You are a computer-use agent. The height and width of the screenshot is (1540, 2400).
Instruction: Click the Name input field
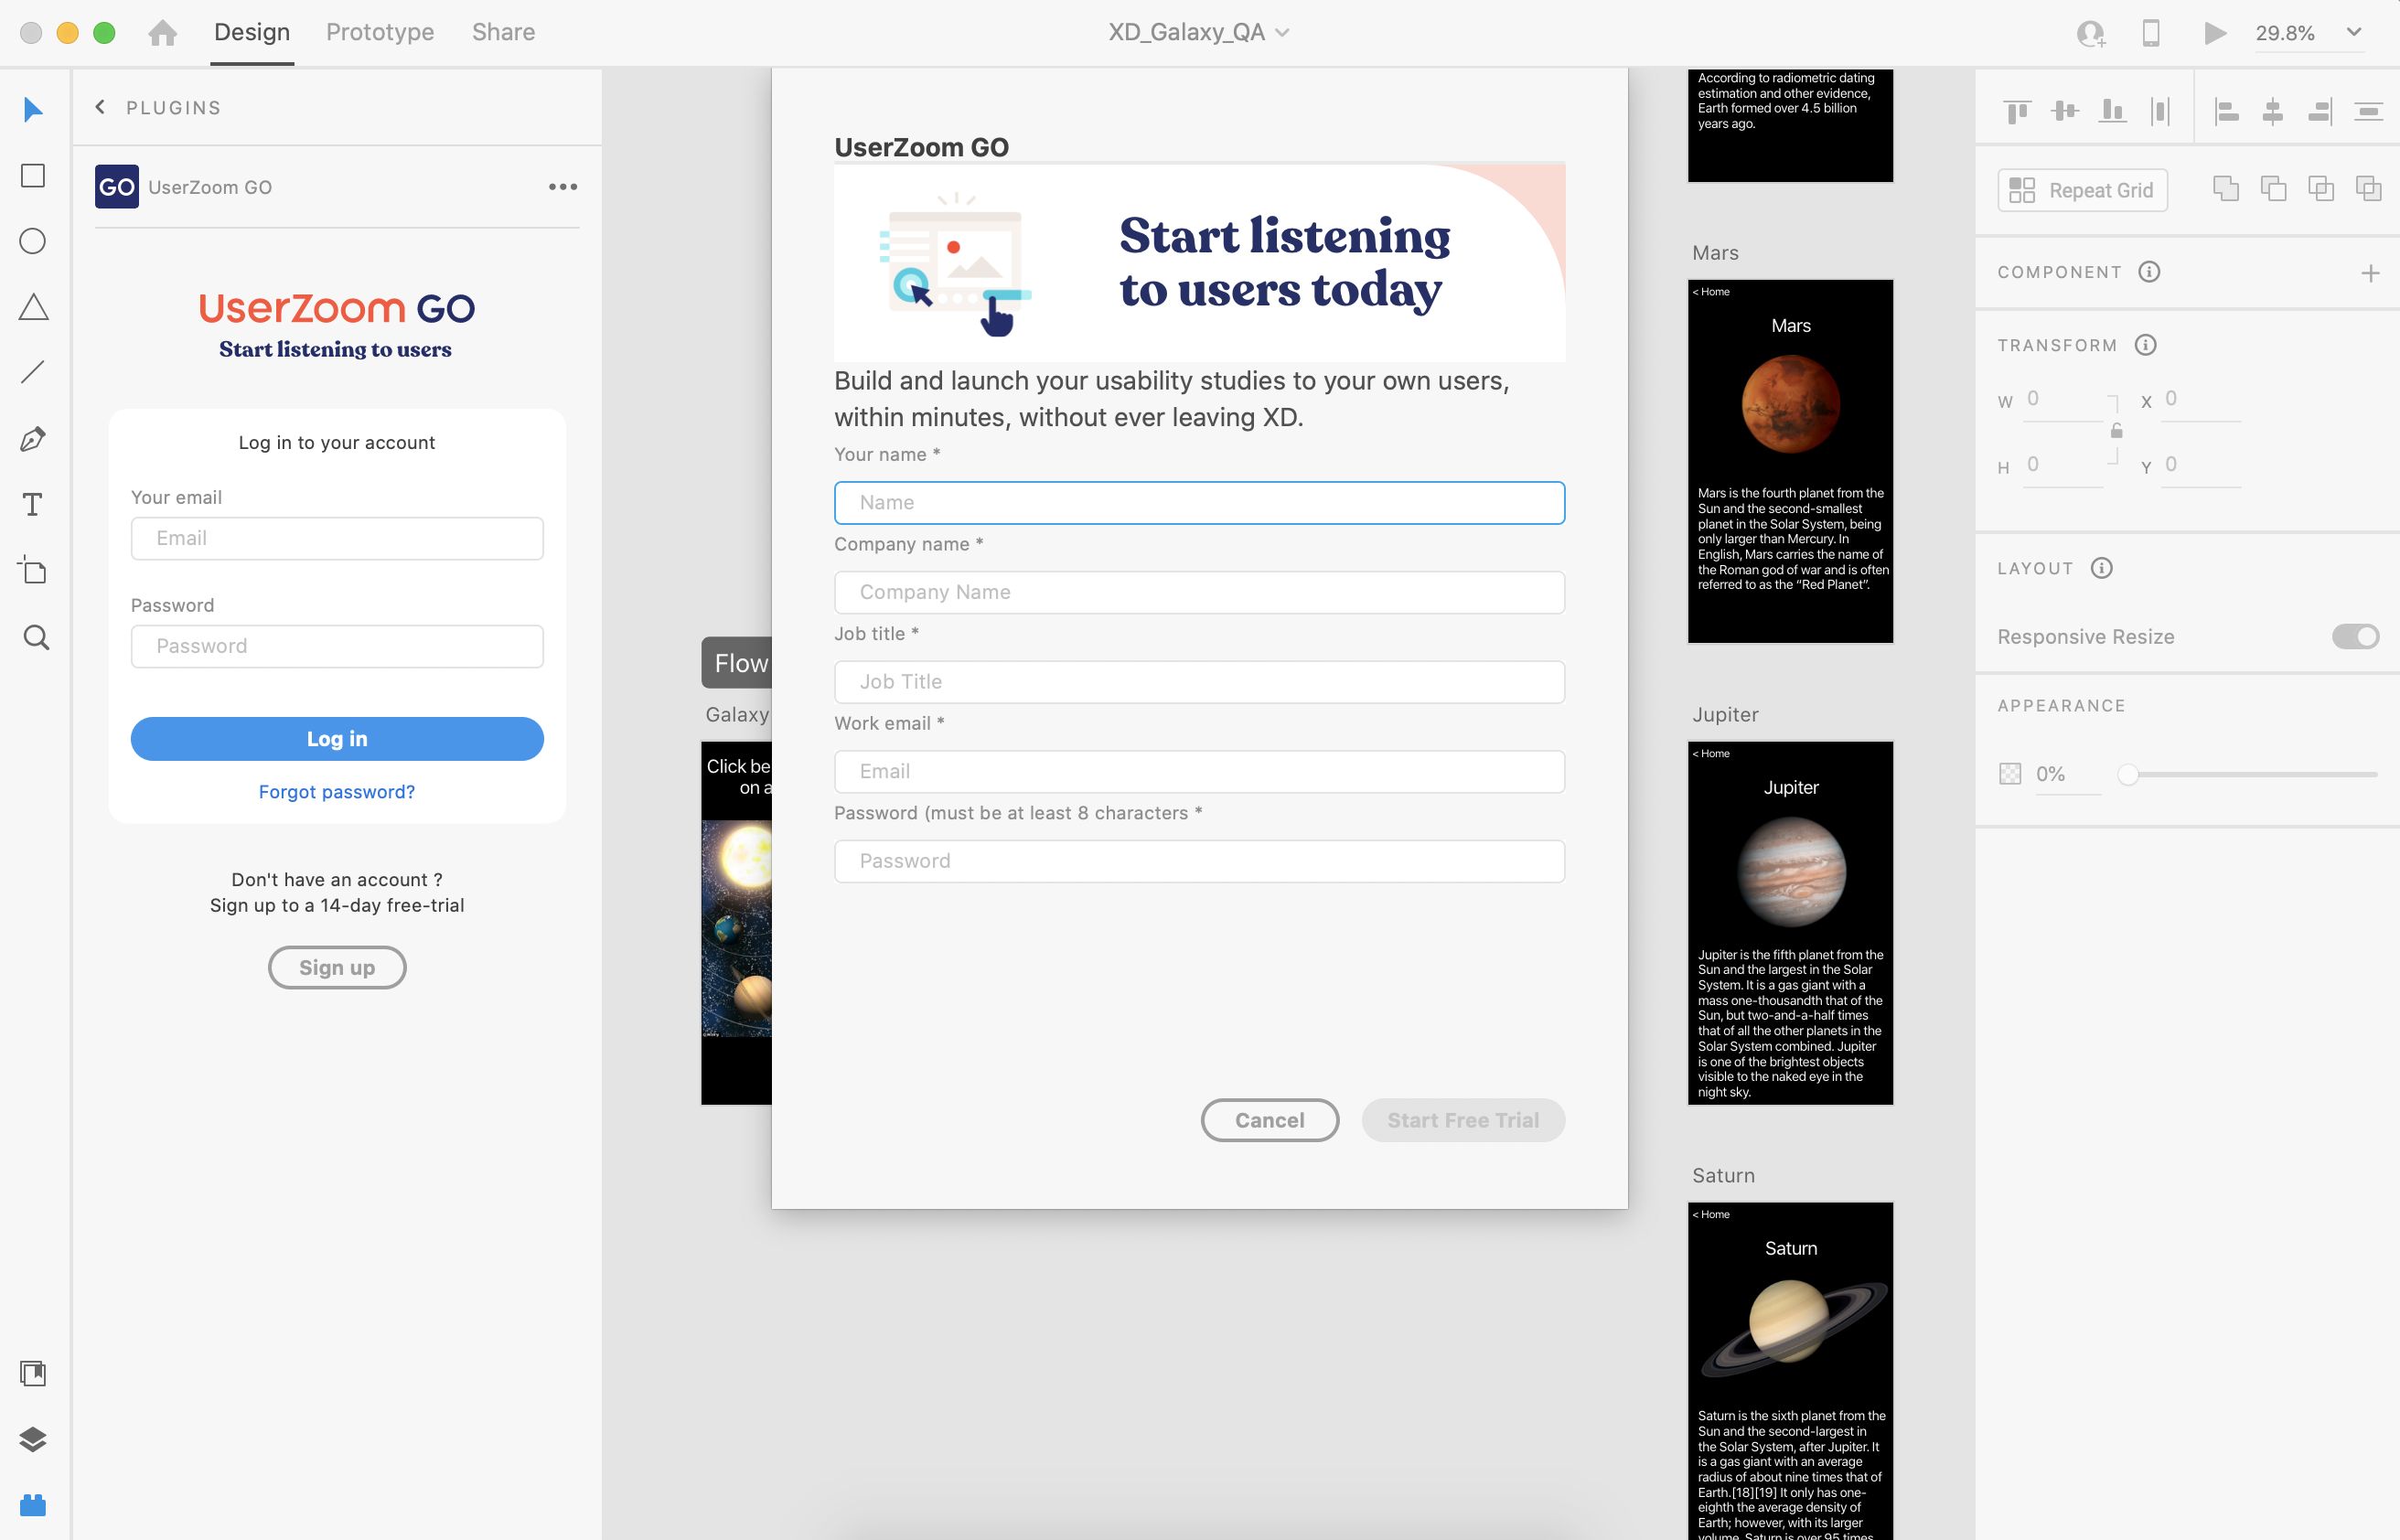tap(1200, 502)
